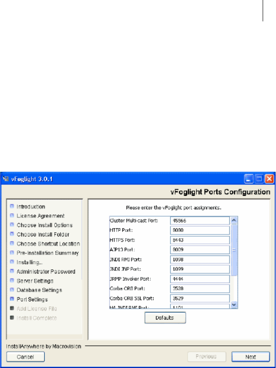
Task: Click the Next button
Action: pos(251,357)
